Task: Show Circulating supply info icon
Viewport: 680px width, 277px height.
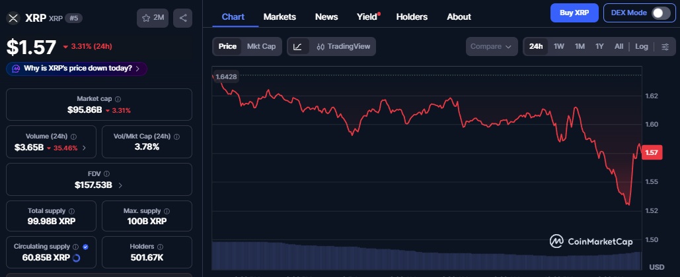Action: (76, 247)
